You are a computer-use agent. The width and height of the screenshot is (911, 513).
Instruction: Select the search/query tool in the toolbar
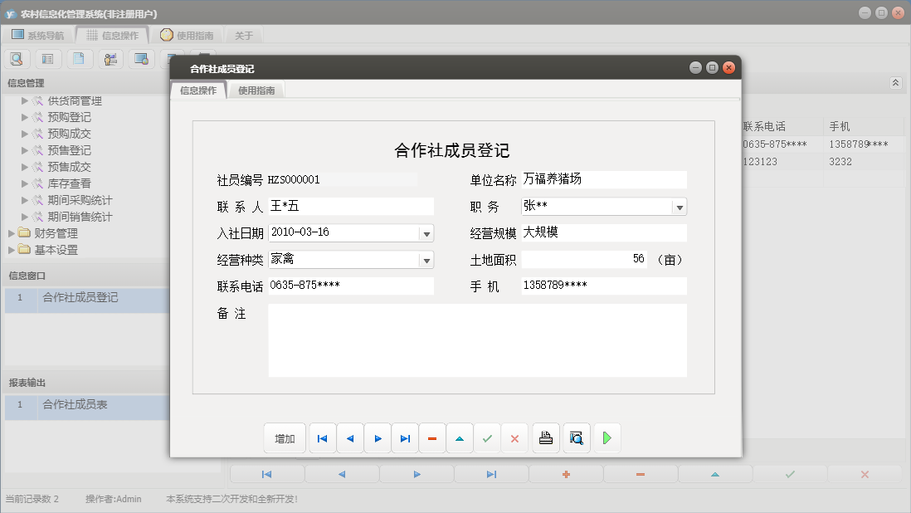tap(17, 58)
